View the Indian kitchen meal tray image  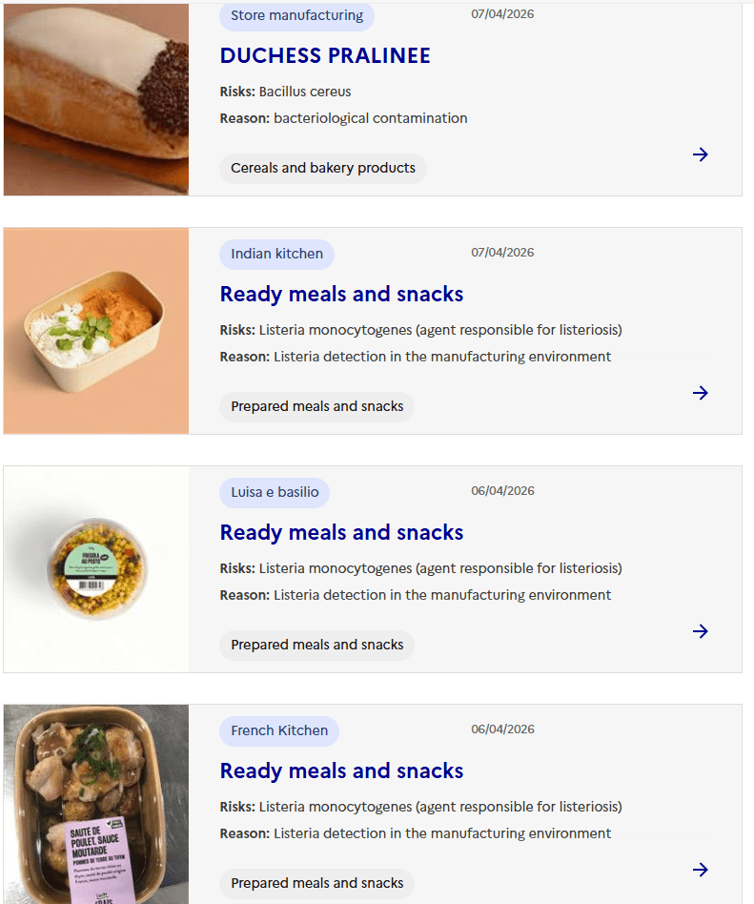[96, 331]
